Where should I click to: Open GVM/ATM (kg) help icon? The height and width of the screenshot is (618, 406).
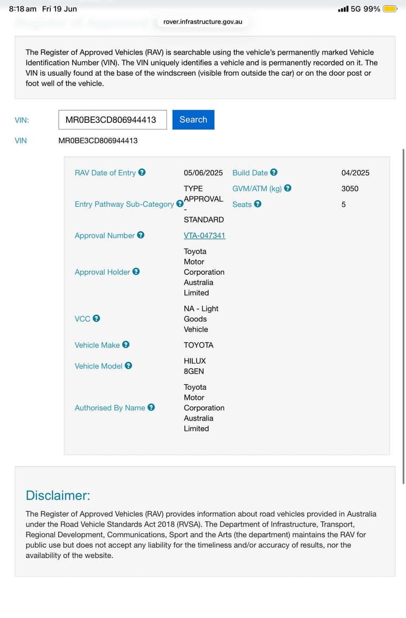288,188
